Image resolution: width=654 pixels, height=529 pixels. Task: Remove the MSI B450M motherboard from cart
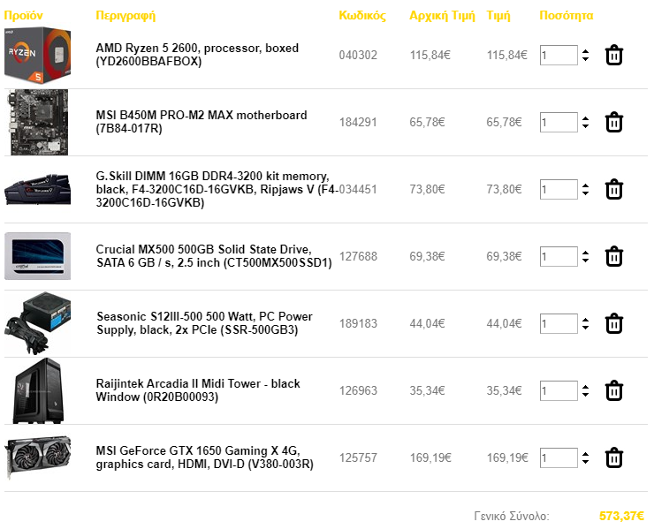(x=613, y=122)
